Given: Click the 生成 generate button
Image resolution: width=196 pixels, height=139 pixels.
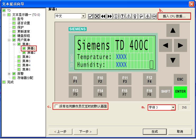Looking at the screenshot, I should click(x=155, y=132).
